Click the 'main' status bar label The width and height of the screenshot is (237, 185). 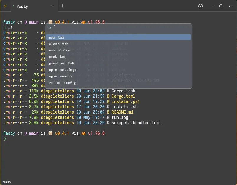(x=7, y=182)
